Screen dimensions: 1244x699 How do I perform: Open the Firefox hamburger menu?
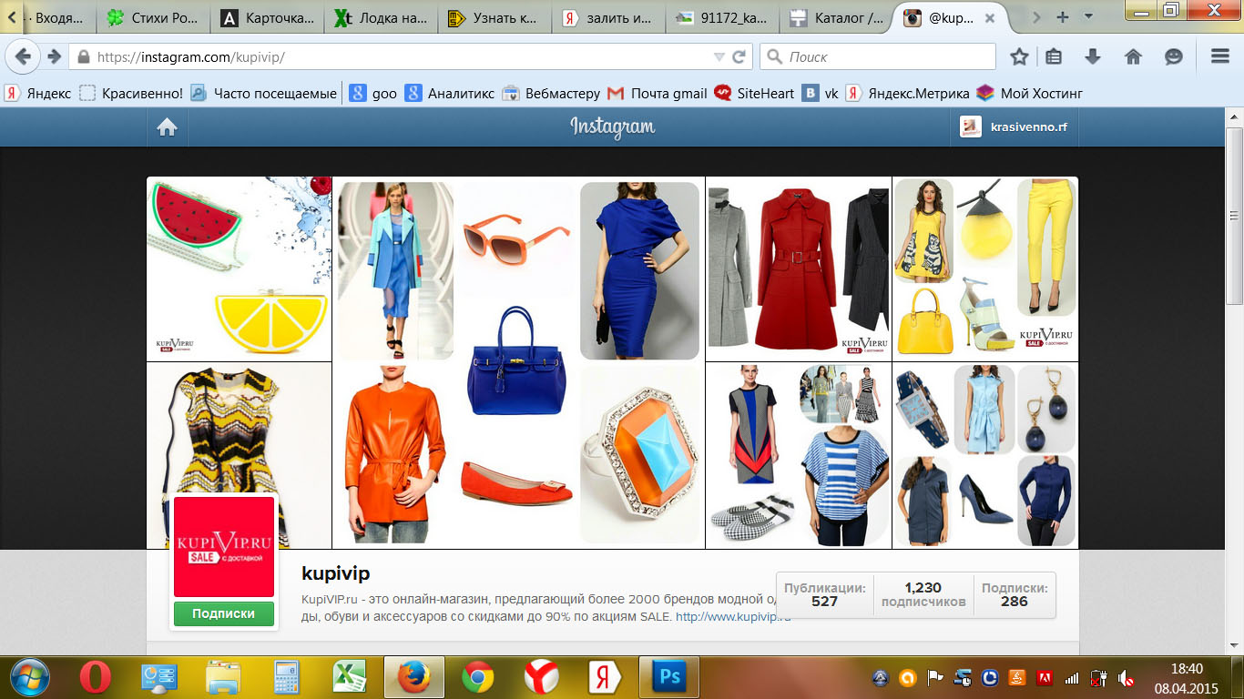(x=1220, y=56)
